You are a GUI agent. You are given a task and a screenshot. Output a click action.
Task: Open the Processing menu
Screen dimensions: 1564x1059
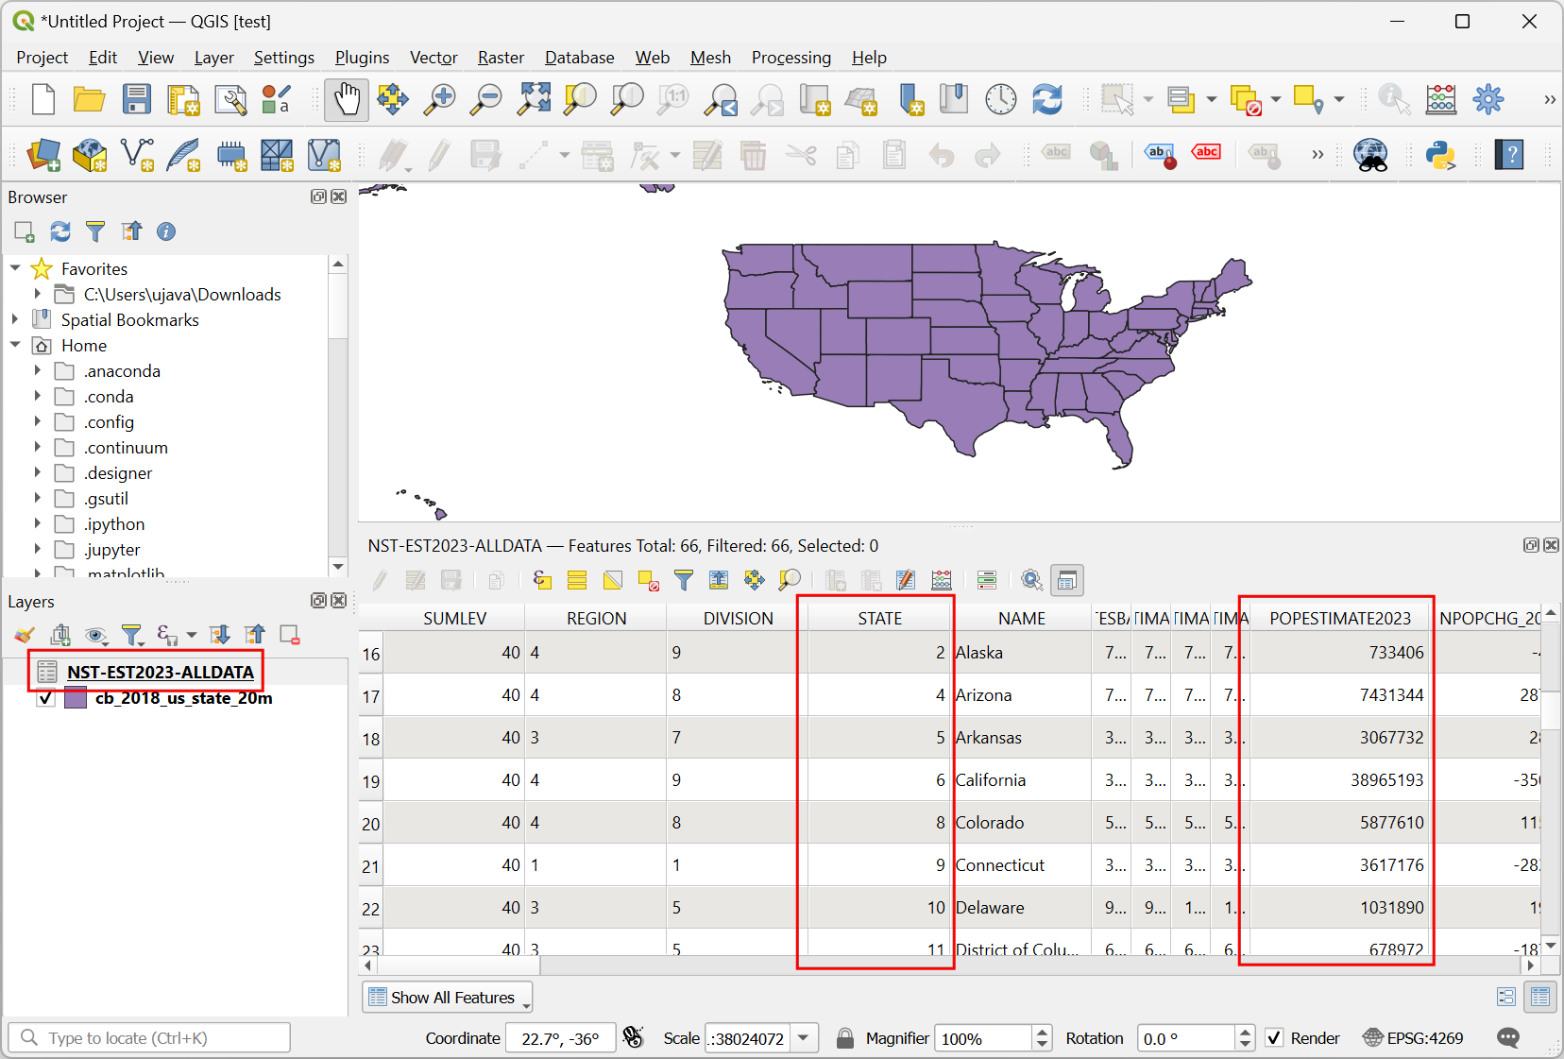click(x=790, y=58)
